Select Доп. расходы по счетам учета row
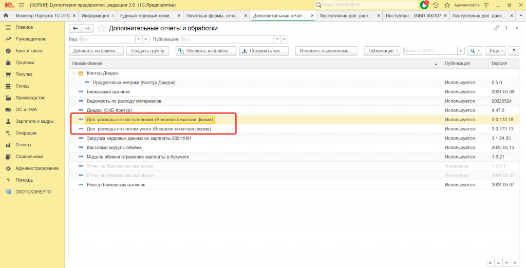The image size is (526, 268). (x=294, y=129)
